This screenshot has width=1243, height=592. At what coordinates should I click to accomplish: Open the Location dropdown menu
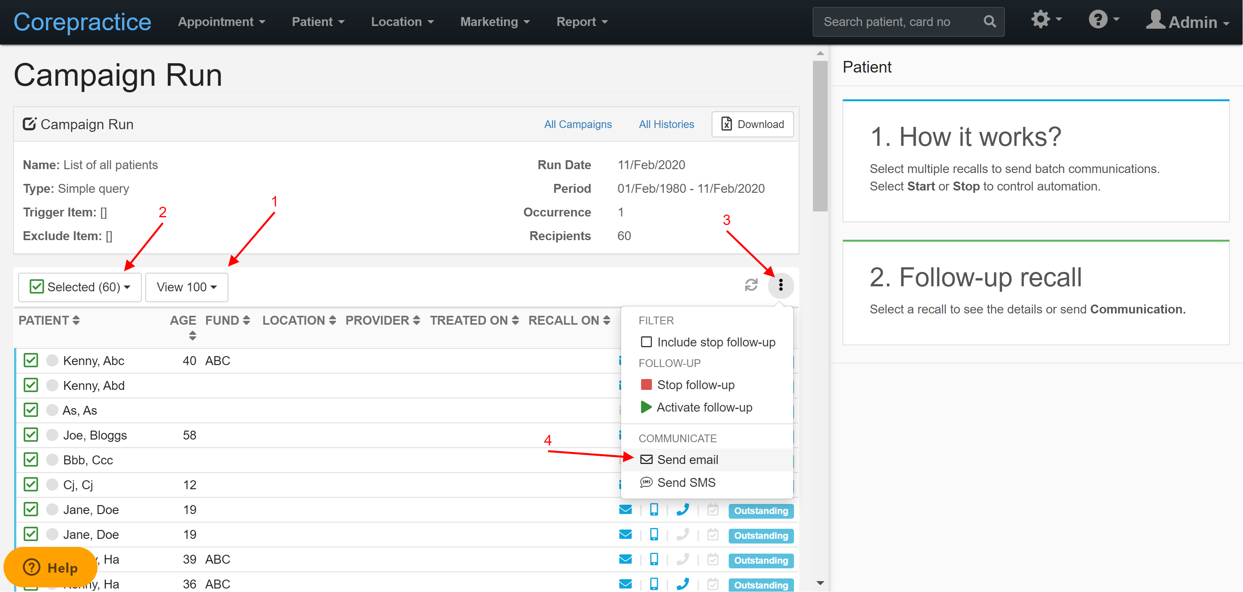pos(402,22)
